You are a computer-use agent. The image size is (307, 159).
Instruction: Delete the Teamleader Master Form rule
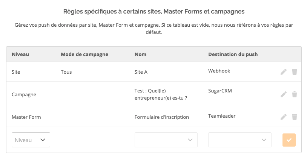(295, 117)
